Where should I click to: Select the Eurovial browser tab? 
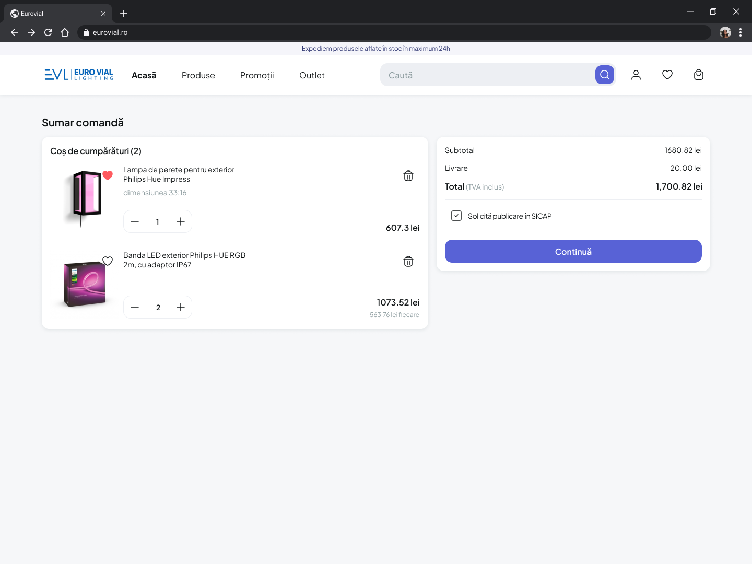pos(58,14)
